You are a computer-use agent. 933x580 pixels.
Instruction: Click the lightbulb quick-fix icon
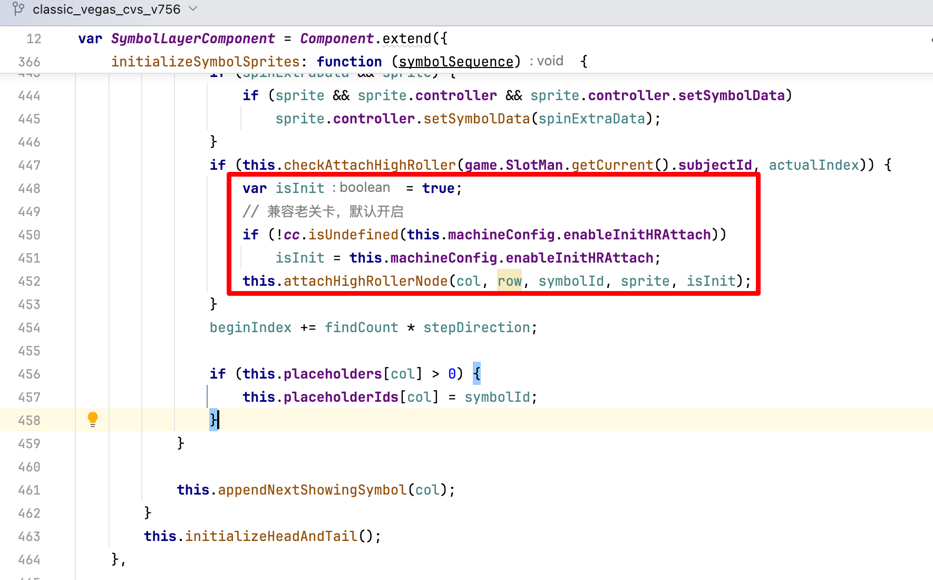[x=93, y=419]
